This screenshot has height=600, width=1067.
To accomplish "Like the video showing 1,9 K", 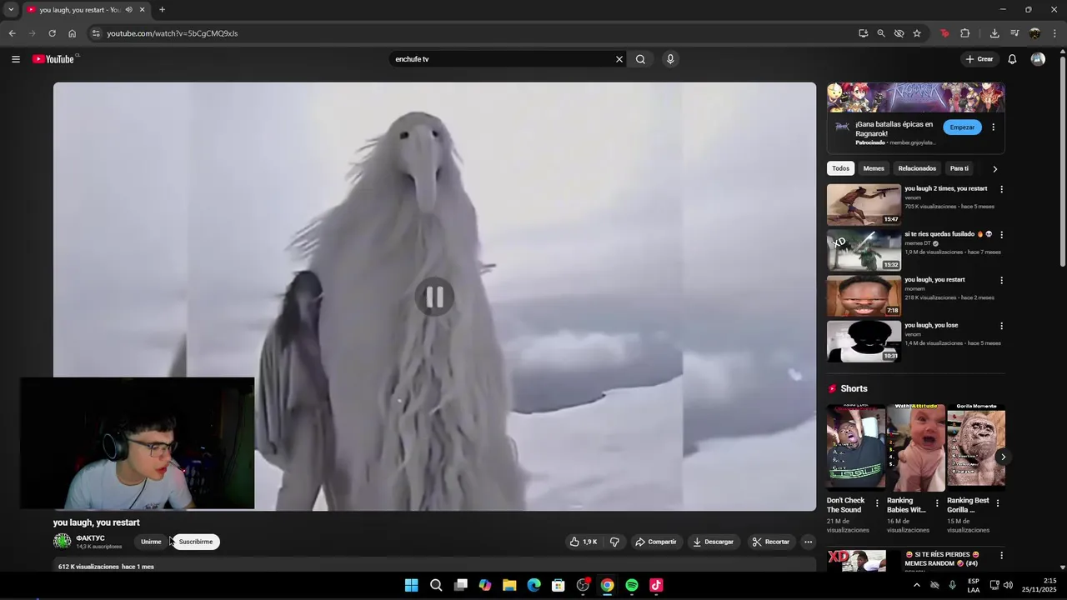I will 584,542.
